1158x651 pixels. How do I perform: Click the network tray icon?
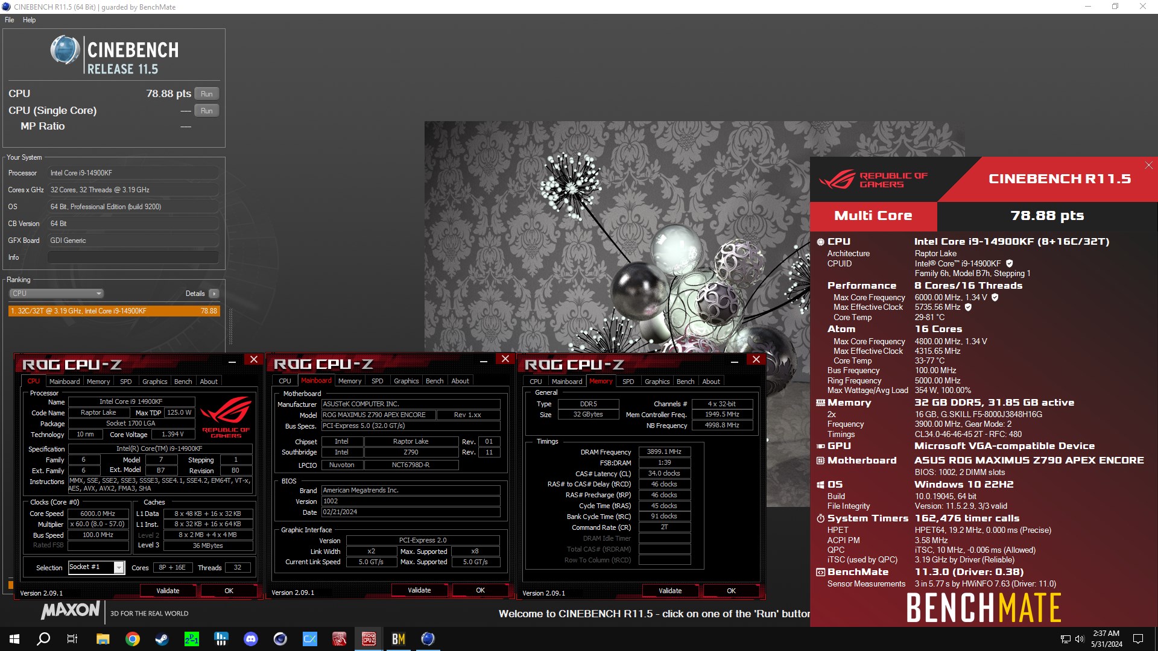click(x=1065, y=639)
